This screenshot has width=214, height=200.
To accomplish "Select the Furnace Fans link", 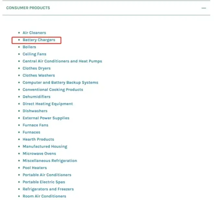I will pyautogui.click(x=35, y=125).
